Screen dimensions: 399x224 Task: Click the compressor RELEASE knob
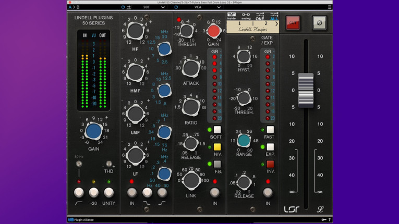tap(191, 143)
